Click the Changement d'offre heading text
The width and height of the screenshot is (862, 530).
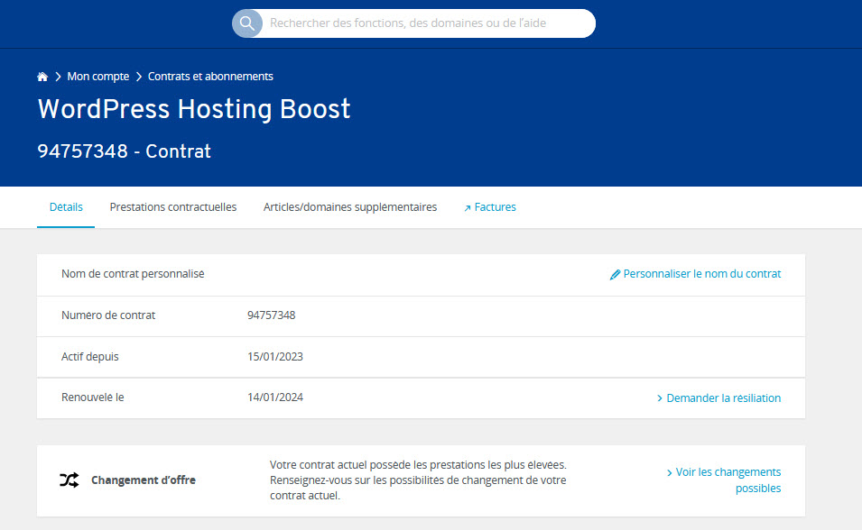144,480
